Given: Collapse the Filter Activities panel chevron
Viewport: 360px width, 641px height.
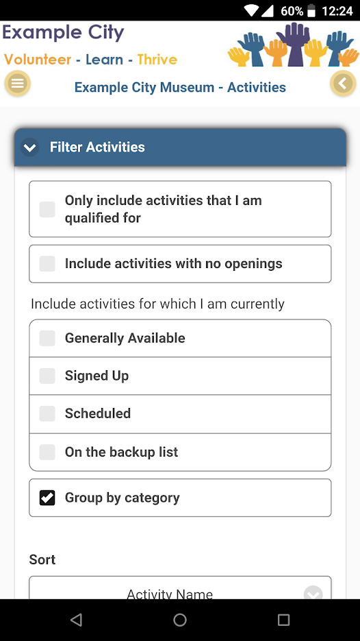Looking at the screenshot, I should (x=30, y=147).
